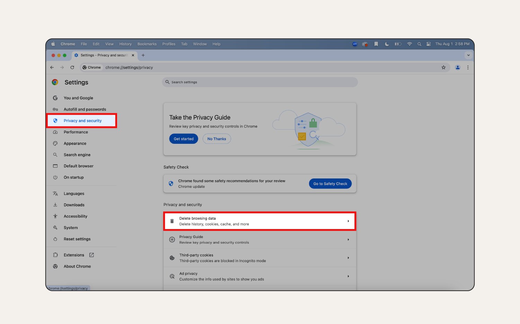Screen dimensions: 520x324
Task: Click the Search settings field
Action: (x=260, y=82)
